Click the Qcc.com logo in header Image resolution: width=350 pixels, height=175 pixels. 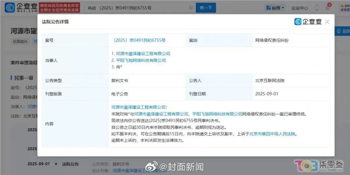pos(20,7)
